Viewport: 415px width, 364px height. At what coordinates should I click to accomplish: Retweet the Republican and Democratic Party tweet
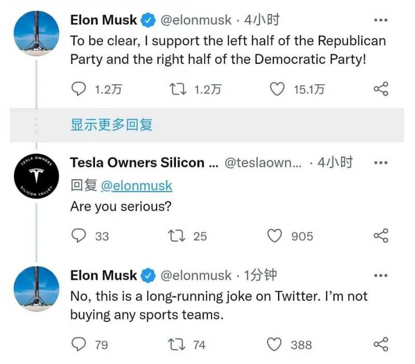[x=178, y=89]
